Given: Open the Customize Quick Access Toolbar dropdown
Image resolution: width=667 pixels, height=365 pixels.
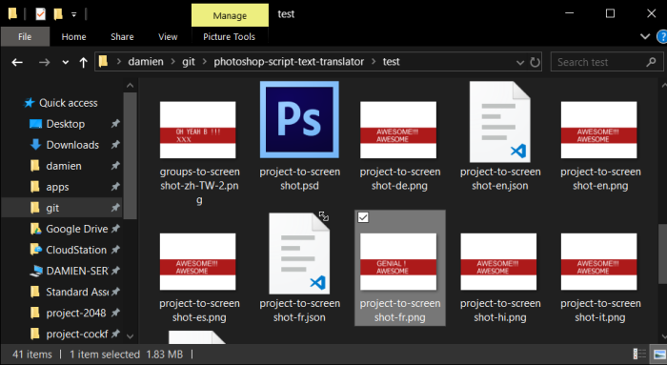Looking at the screenshot, I should (73, 14).
